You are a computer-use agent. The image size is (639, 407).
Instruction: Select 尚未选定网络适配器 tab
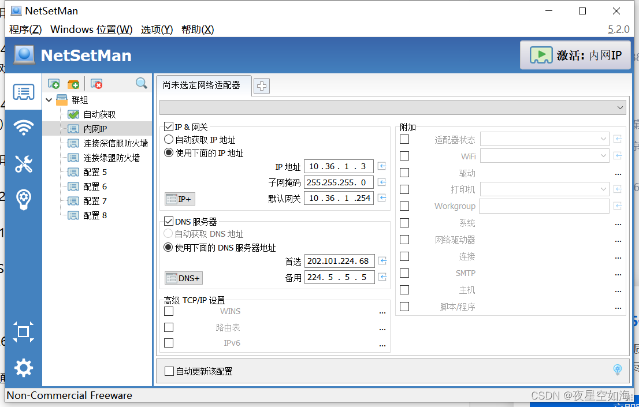pos(204,85)
